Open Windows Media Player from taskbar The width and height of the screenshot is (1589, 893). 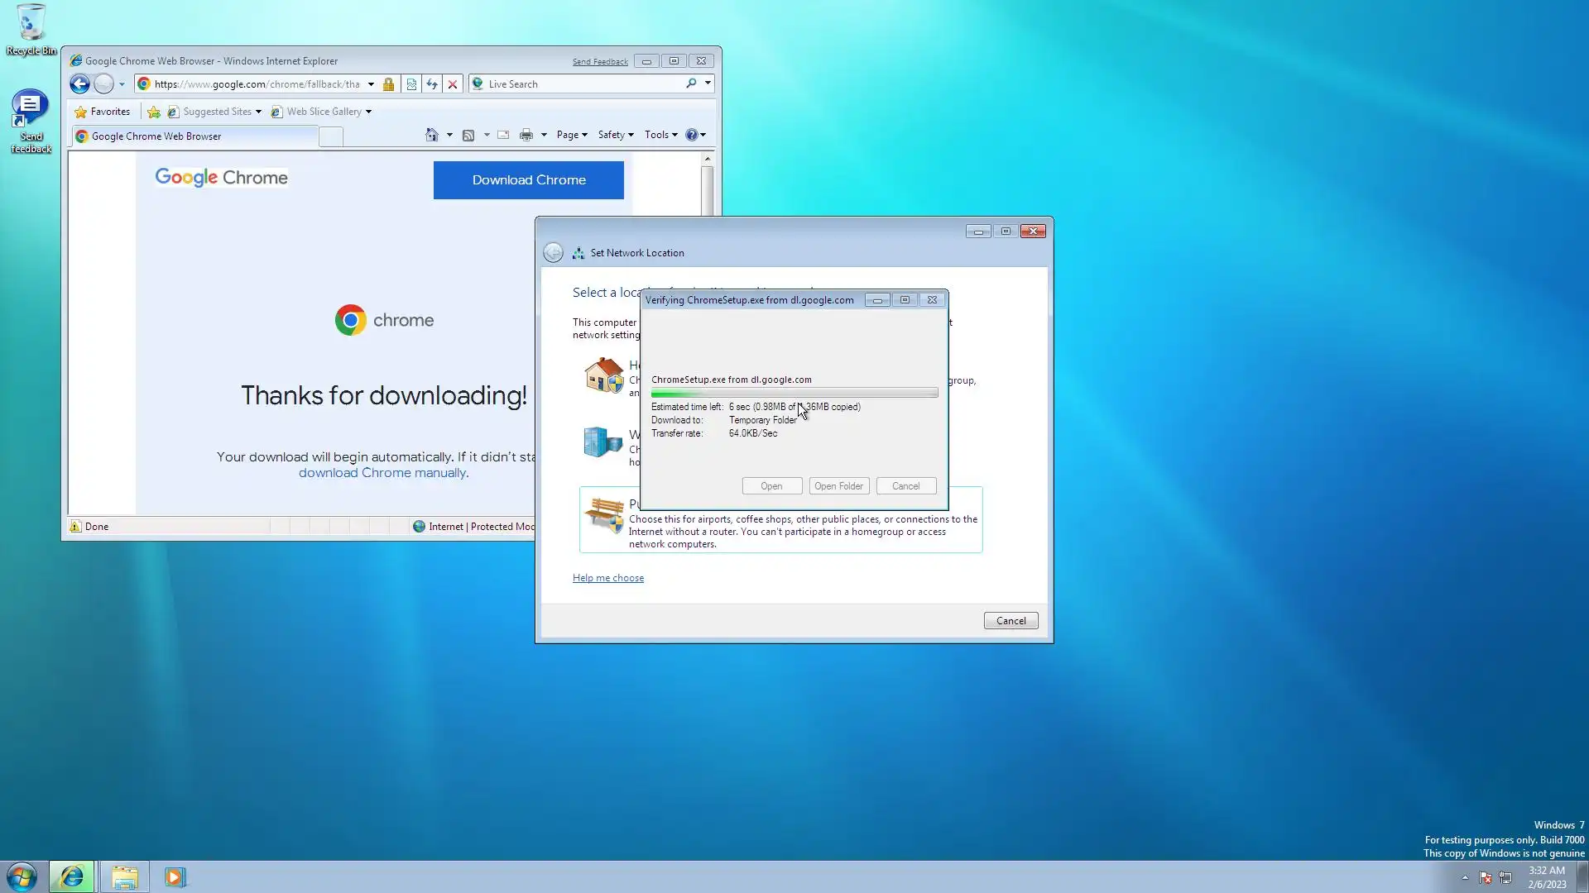point(175,876)
